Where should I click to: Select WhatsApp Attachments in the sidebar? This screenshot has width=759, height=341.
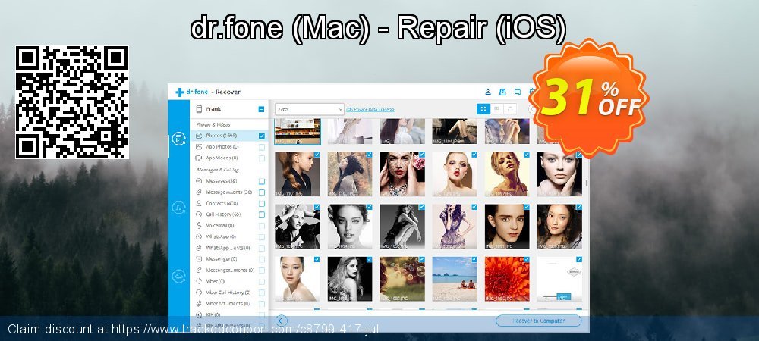tap(228, 248)
